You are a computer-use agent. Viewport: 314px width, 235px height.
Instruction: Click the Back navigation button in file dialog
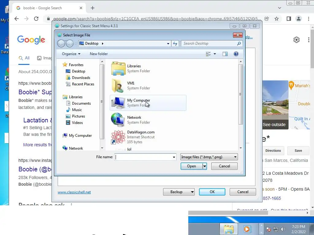pos(61,43)
